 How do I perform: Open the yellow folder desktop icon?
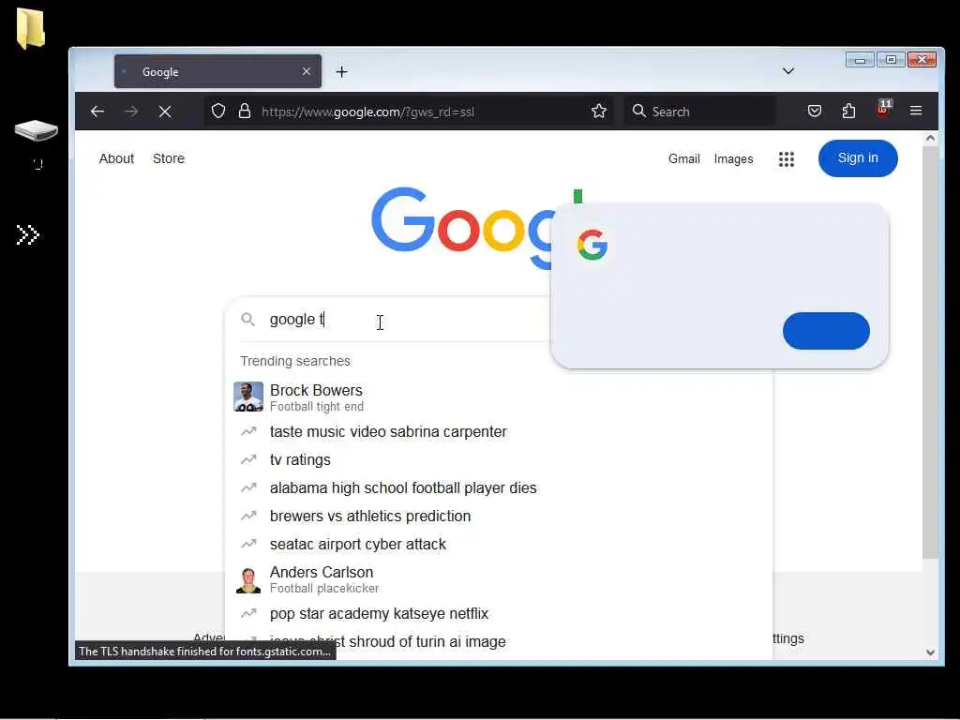click(x=31, y=28)
